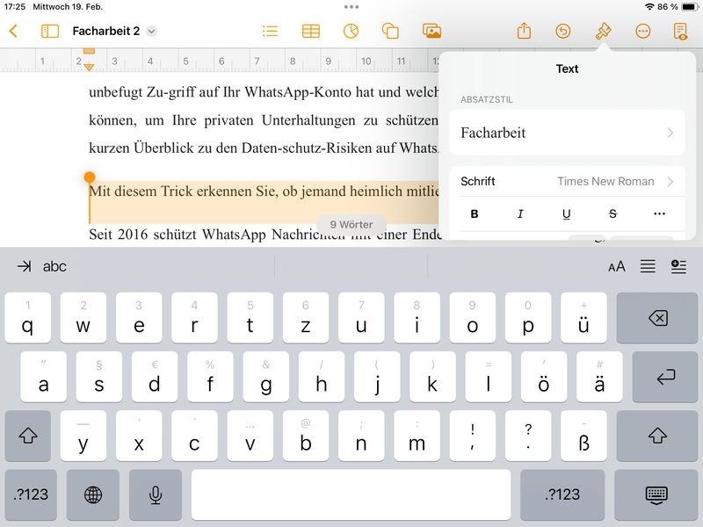This screenshot has height=527, width=703.
Task: Open the more options ellipsis icon
Action: [x=643, y=31]
